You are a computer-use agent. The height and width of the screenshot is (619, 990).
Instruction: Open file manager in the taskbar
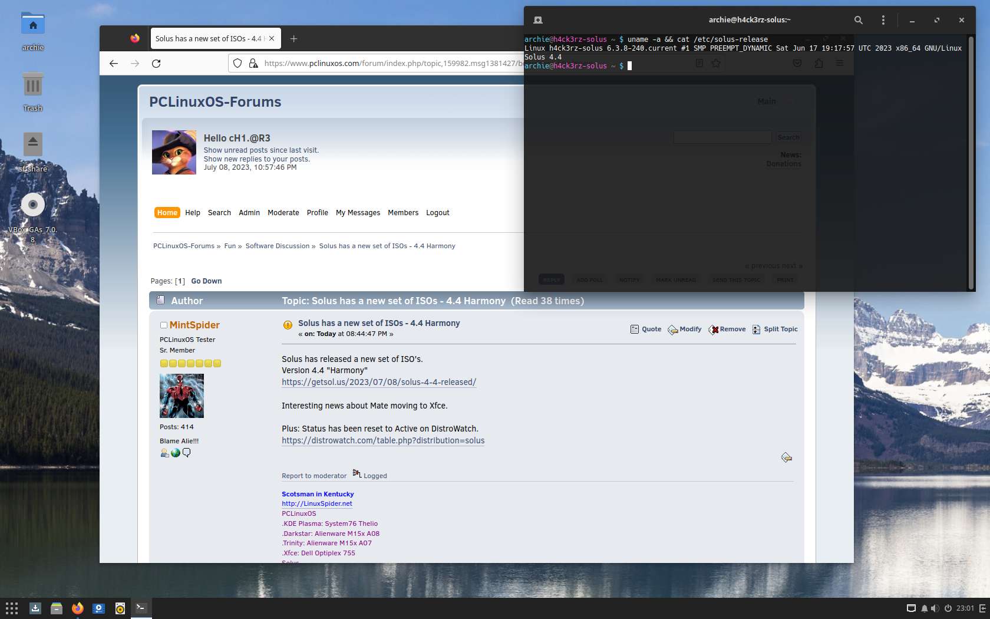click(57, 608)
